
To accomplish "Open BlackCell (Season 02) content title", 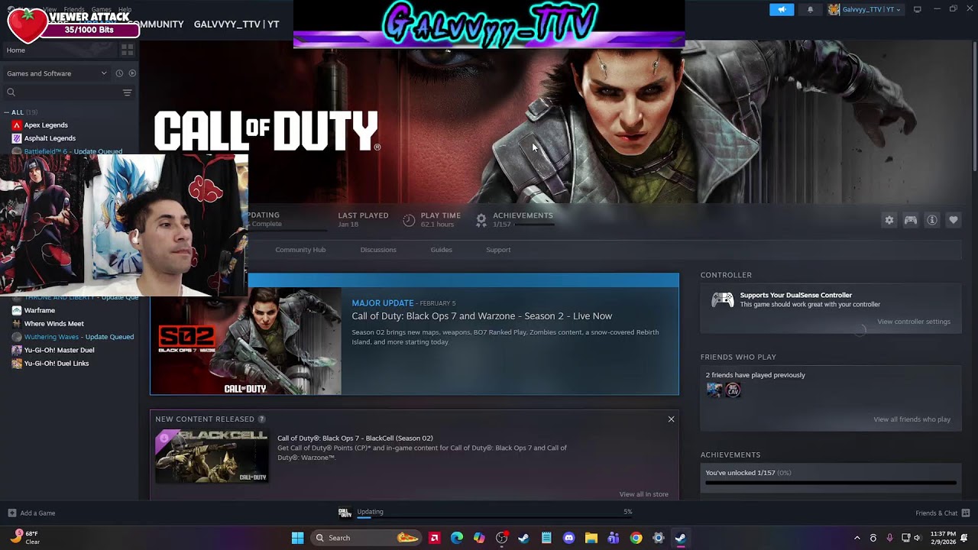I will click(x=355, y=438).
